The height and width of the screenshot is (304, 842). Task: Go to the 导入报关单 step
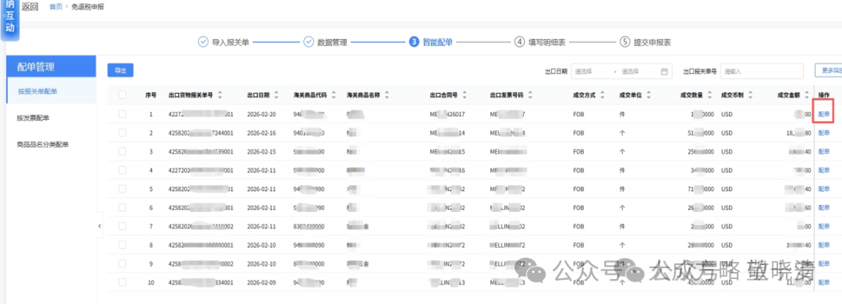point(230,42)
